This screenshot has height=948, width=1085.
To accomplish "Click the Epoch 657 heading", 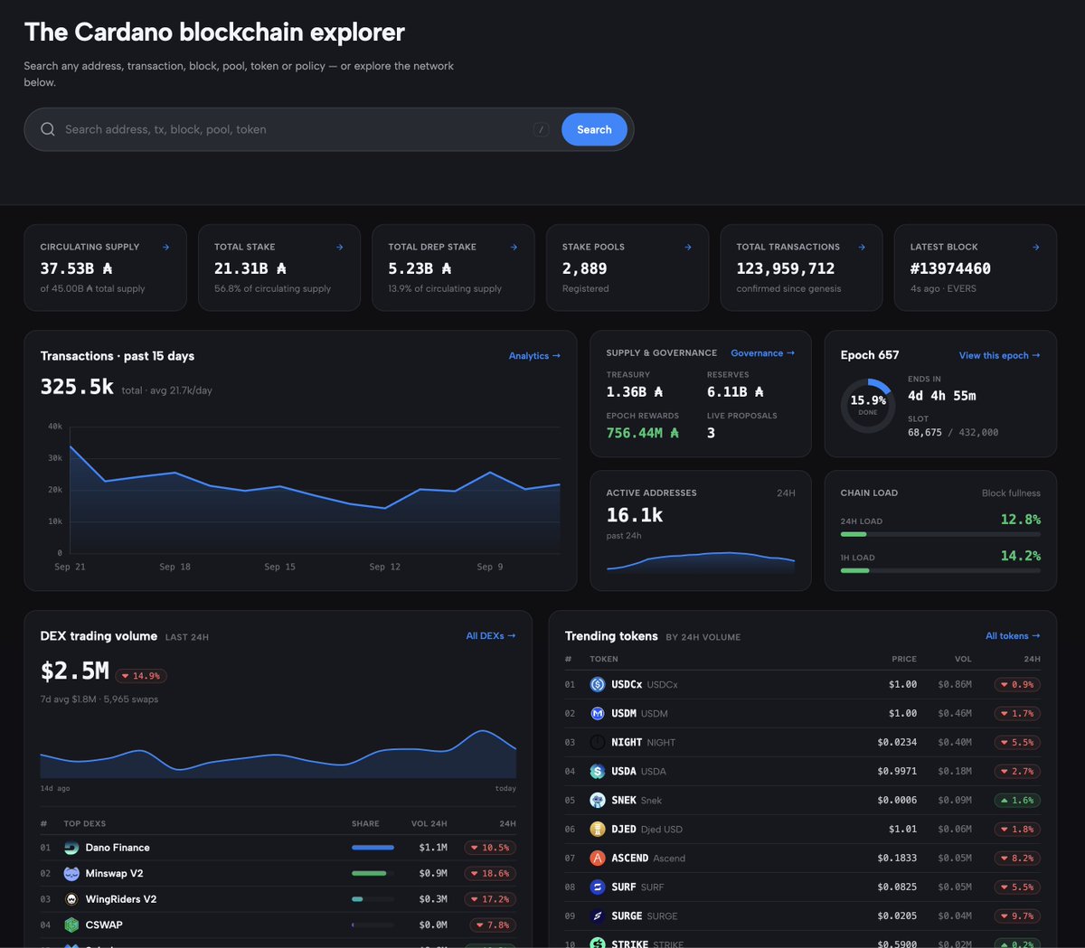I will click(x=870, y=355).
